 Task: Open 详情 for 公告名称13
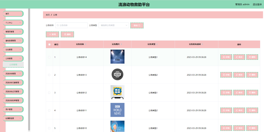point(226,75)
